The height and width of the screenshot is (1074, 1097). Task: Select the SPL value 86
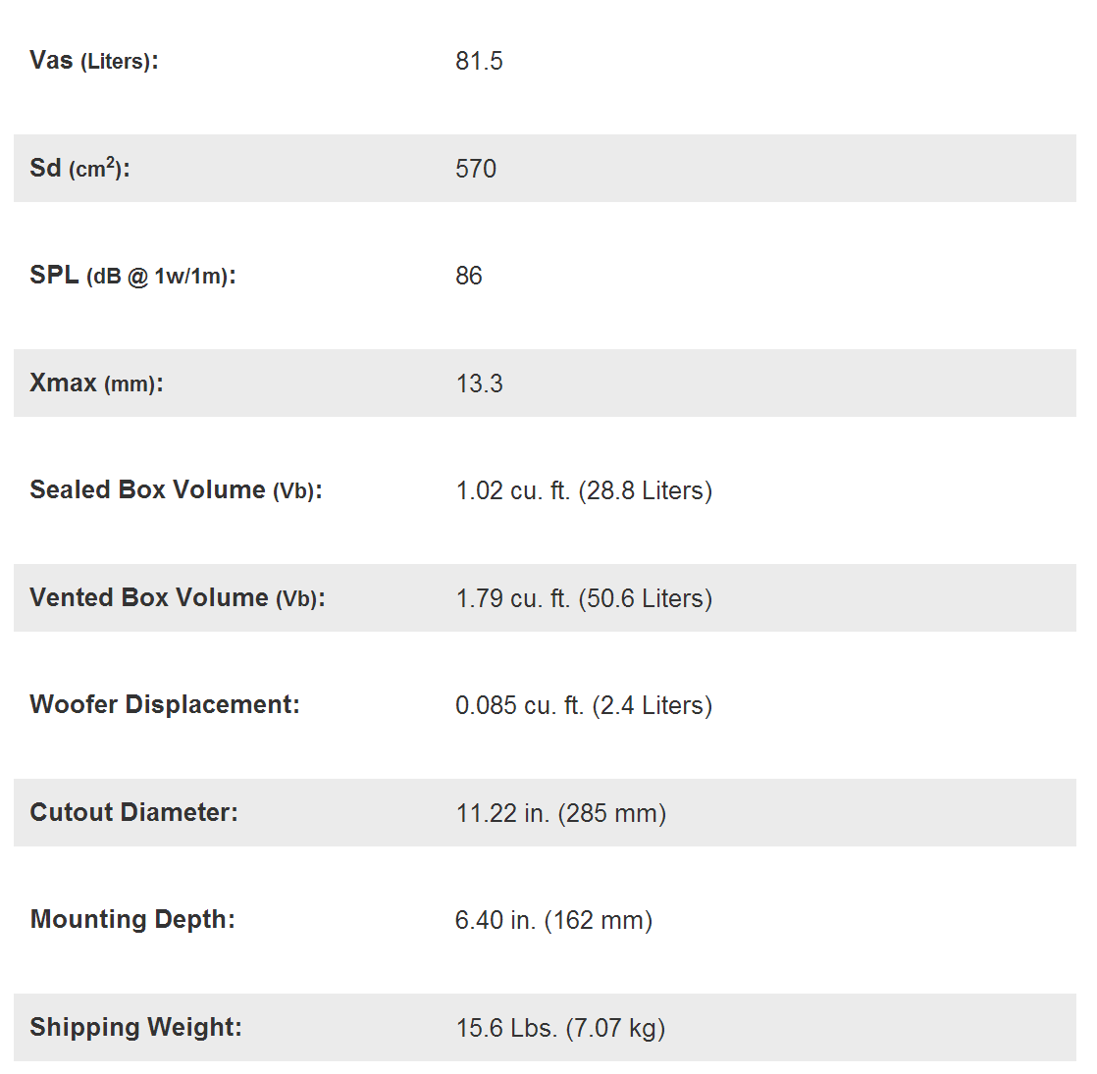[x=469, y=276]
